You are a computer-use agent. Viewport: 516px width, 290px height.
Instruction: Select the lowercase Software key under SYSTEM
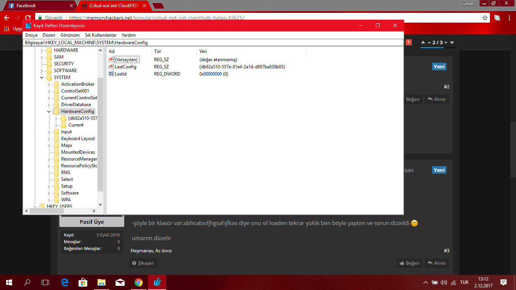tap(70, 193)
